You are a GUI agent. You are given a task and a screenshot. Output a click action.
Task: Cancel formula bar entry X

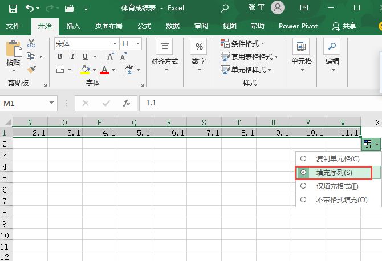pos(86,103)
